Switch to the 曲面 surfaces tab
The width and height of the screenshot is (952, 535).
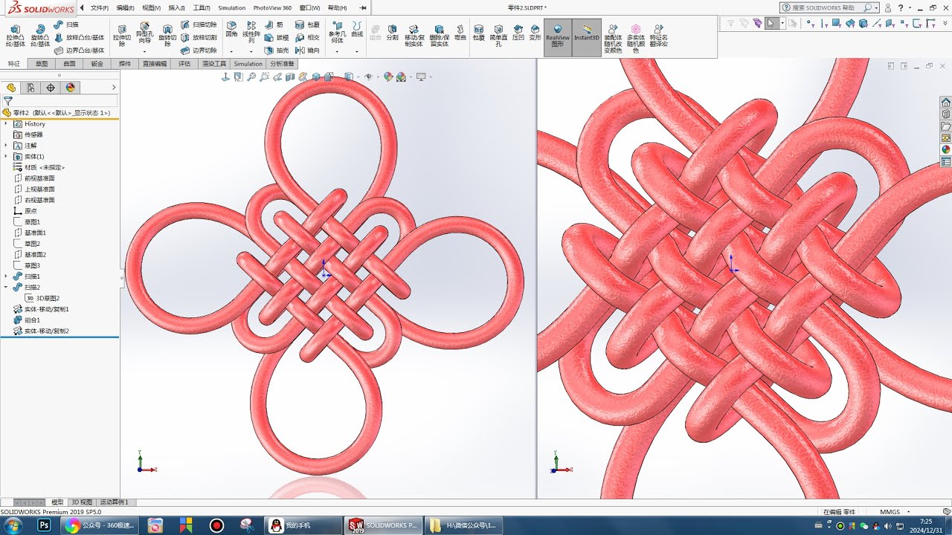[69, 64]
